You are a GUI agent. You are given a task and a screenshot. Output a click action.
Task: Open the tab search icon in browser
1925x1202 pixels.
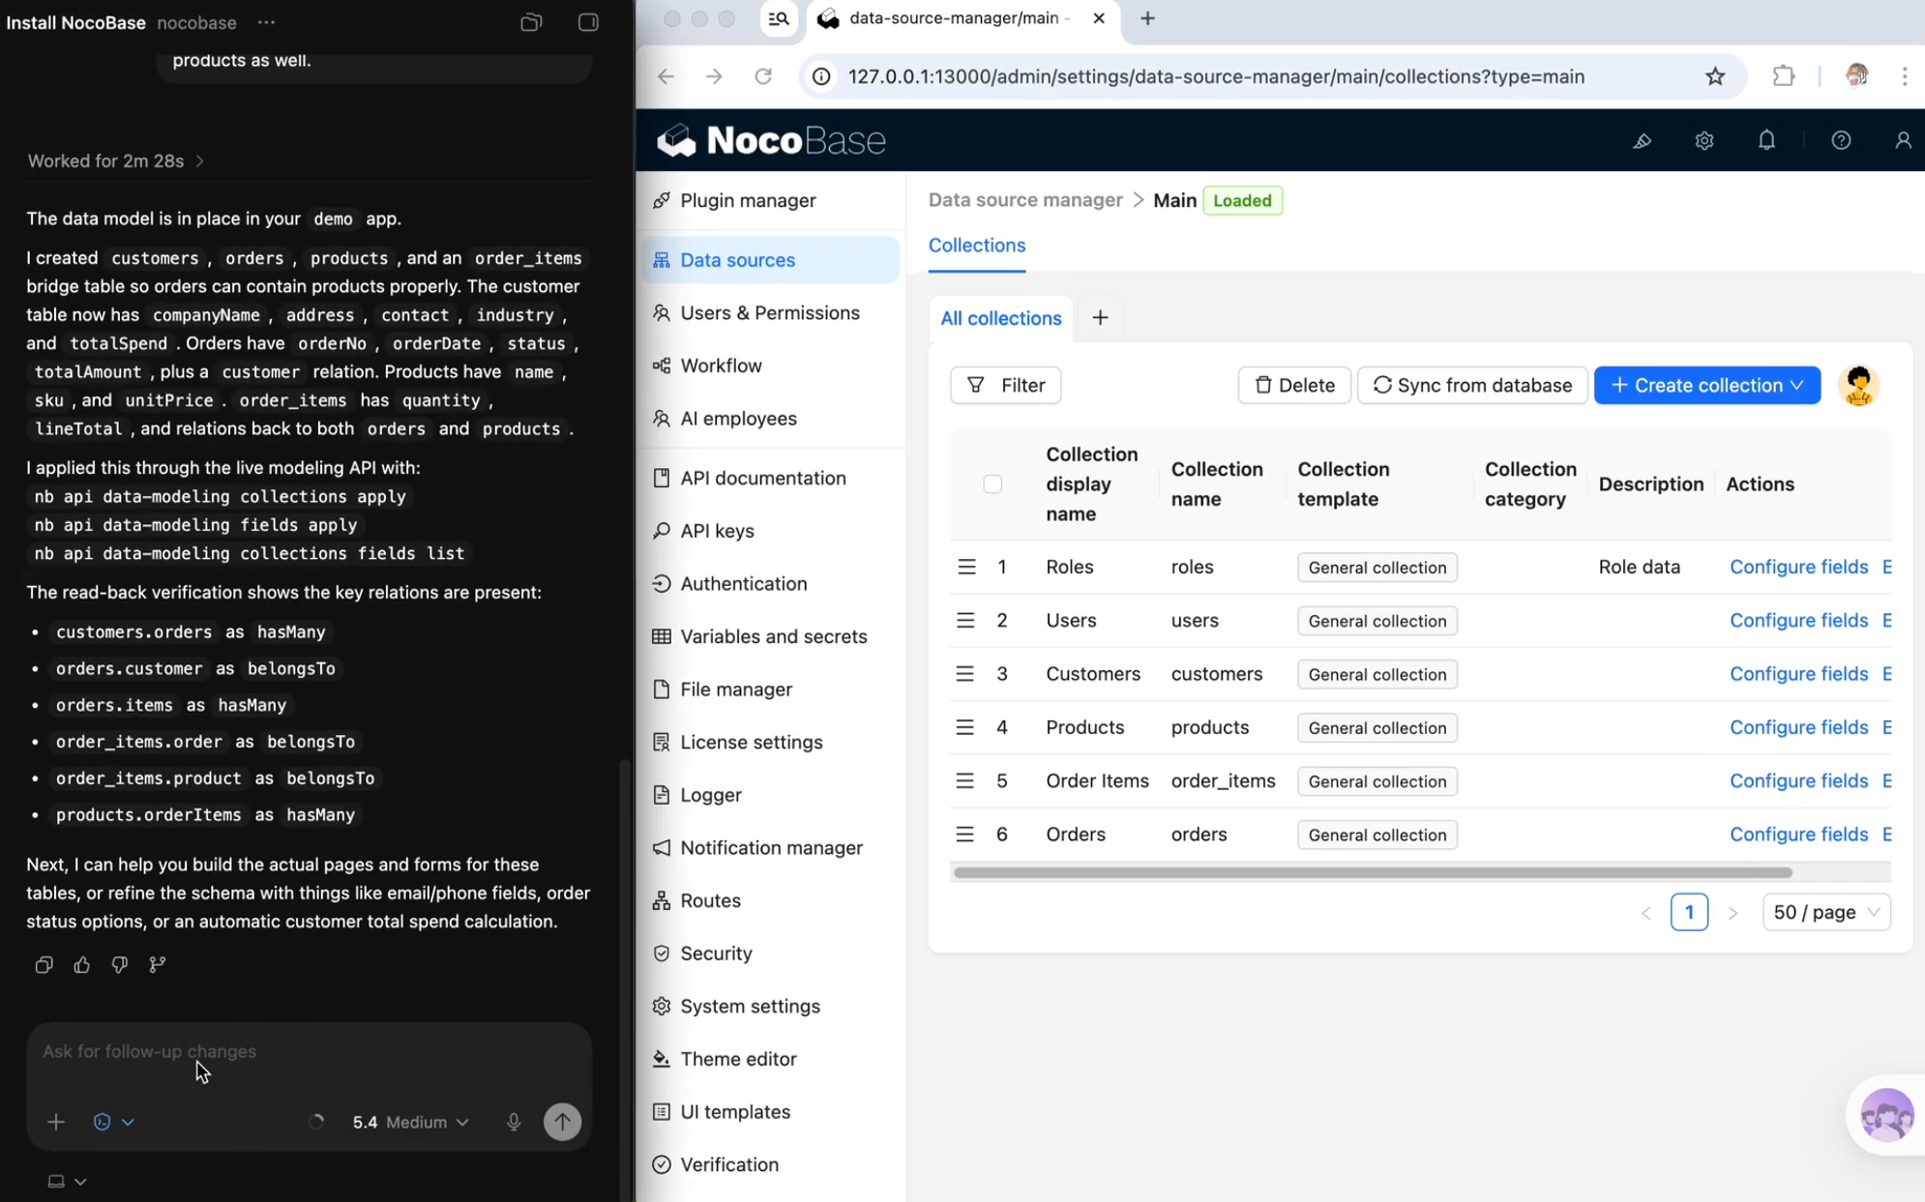pos(779,18)
